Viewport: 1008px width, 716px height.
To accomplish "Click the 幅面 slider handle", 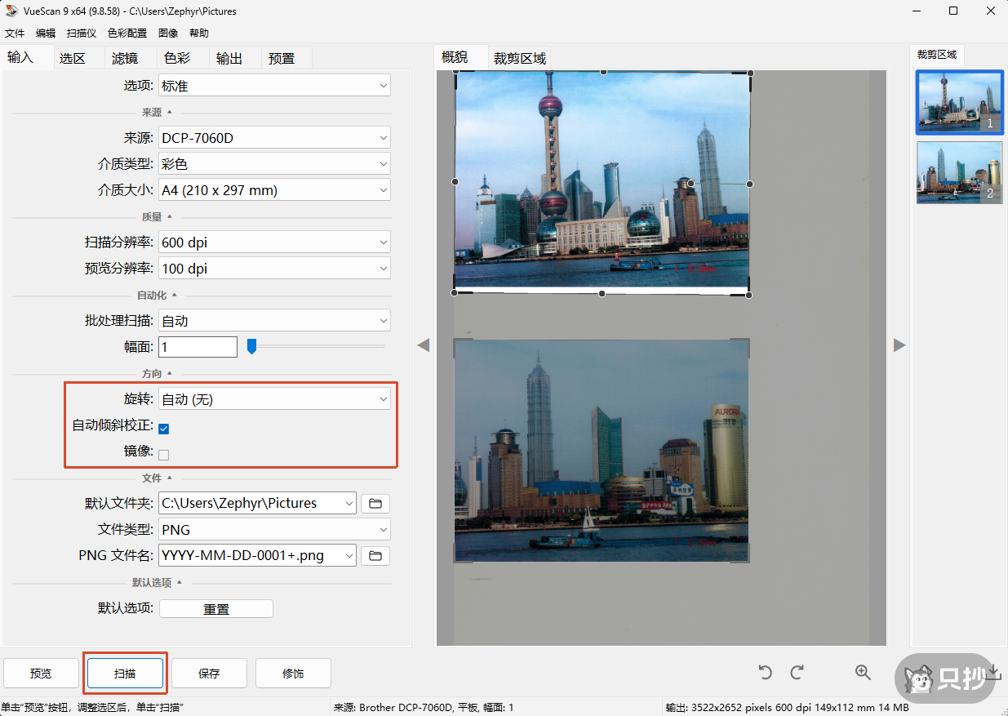I will tap(251, 346).
